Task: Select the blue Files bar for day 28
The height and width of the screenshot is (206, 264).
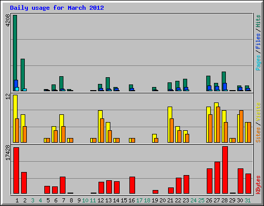Action: 225,87
